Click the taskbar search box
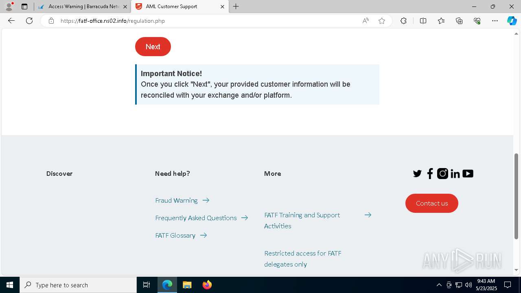 pos(78,285)
